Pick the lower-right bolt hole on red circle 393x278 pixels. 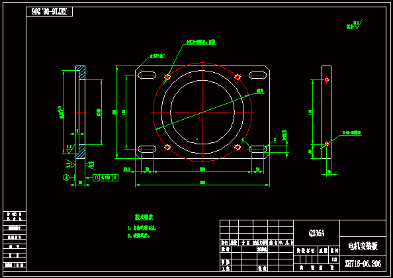(x=238, y=147)
